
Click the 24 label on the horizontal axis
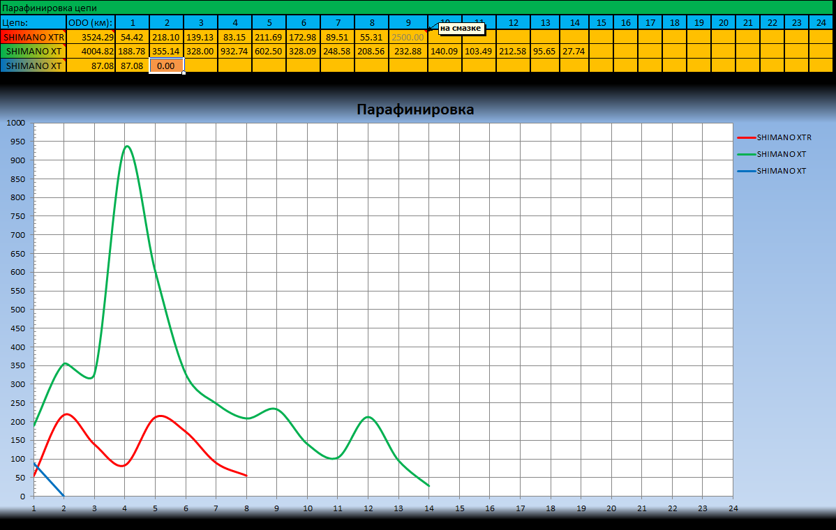pyautogui.click(x=732, y=508)
